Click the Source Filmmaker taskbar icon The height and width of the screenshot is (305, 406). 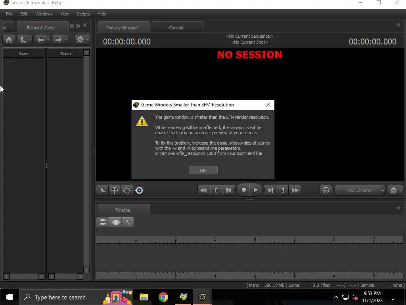pyautogui.click(x=202, y=297)
